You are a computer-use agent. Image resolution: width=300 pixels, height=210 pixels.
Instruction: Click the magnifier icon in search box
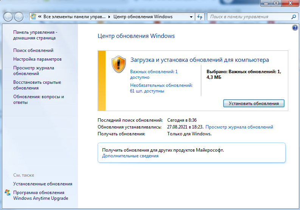293,17
